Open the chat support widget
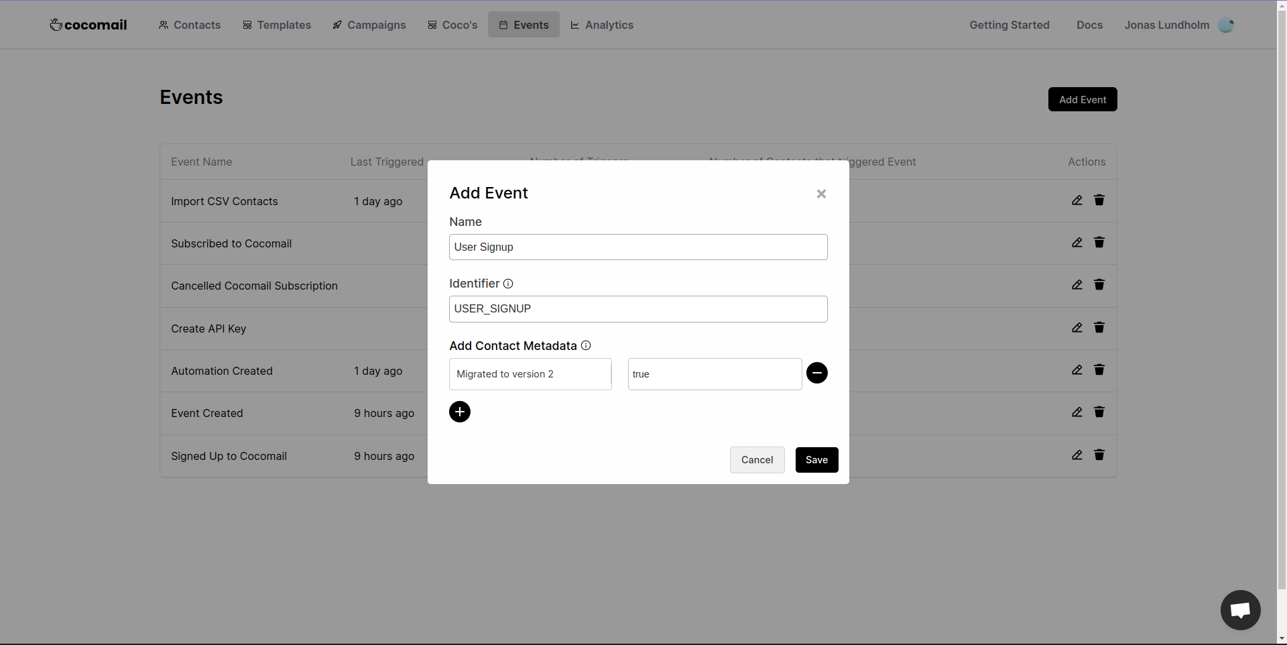1287x645 pixels. tap(1240, 610)
